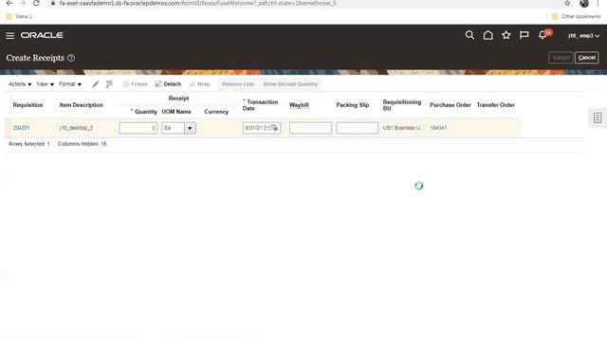The width and height of the screenshot is (607, 341).
Task: Open the Nana 1 bookmark folder
Action: [x=19, y=16]
